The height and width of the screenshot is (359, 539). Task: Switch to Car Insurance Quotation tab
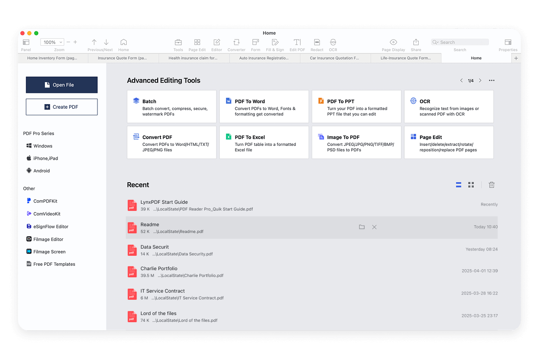[335, 58]
